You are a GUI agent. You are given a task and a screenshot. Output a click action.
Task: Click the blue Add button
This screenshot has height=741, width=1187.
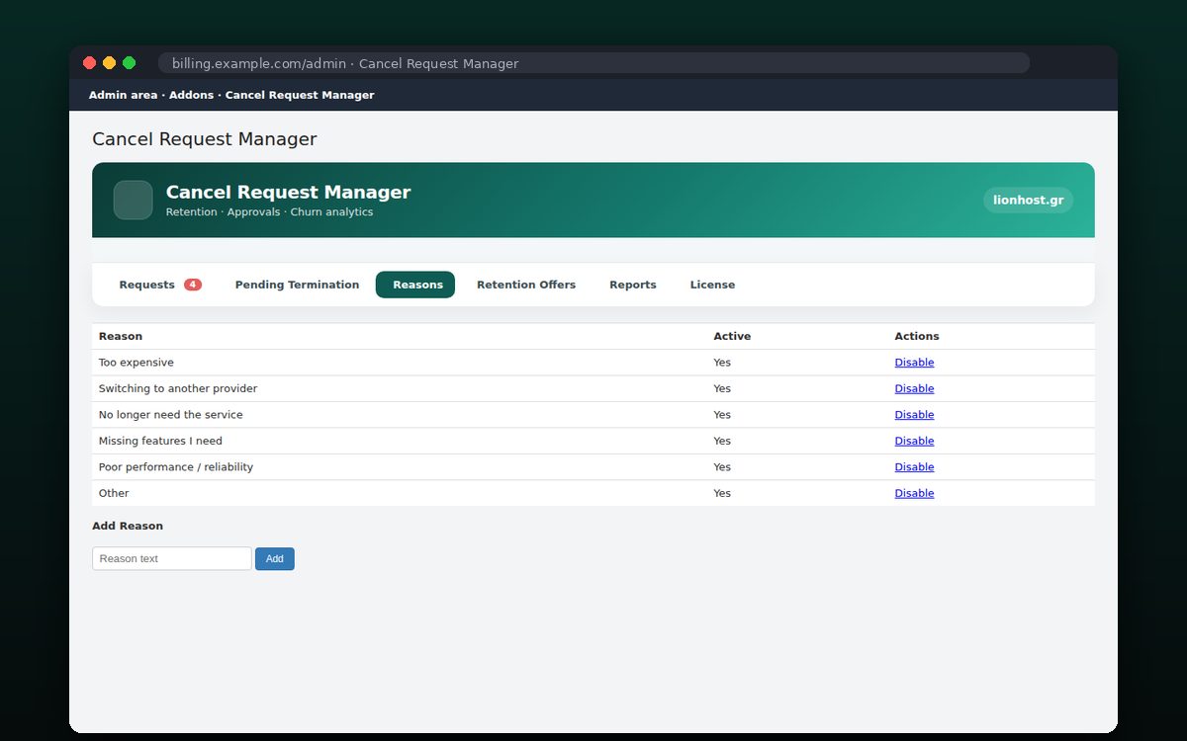(275, 558)
